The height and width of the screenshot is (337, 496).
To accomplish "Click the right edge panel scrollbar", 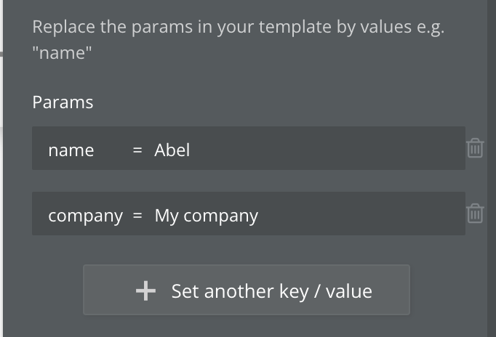I will 492,168.
